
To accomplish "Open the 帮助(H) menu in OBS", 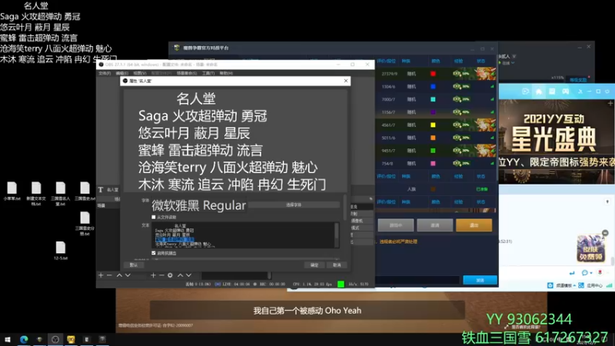I will point(226,73).
